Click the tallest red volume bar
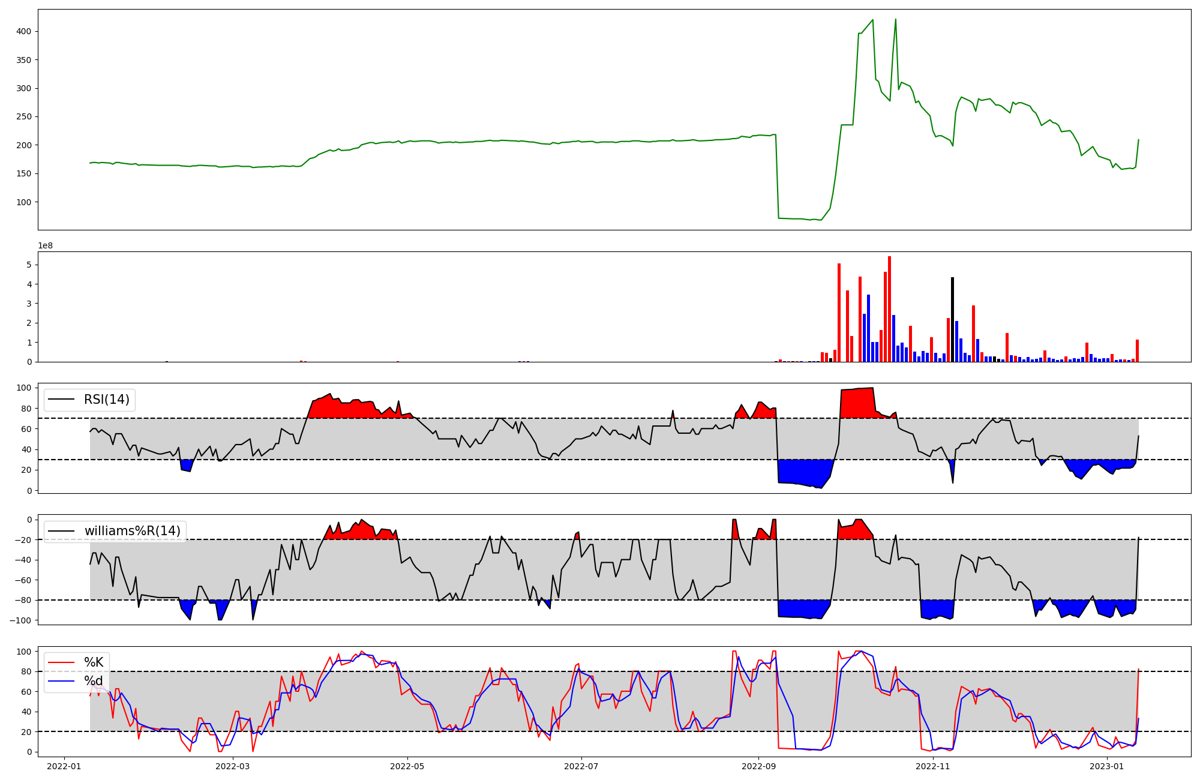This screenshot has width=1200, height=780. point(889,309)
